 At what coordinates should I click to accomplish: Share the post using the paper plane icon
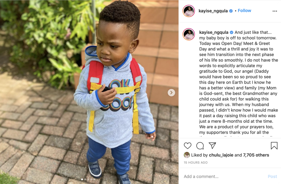point(212,146)
